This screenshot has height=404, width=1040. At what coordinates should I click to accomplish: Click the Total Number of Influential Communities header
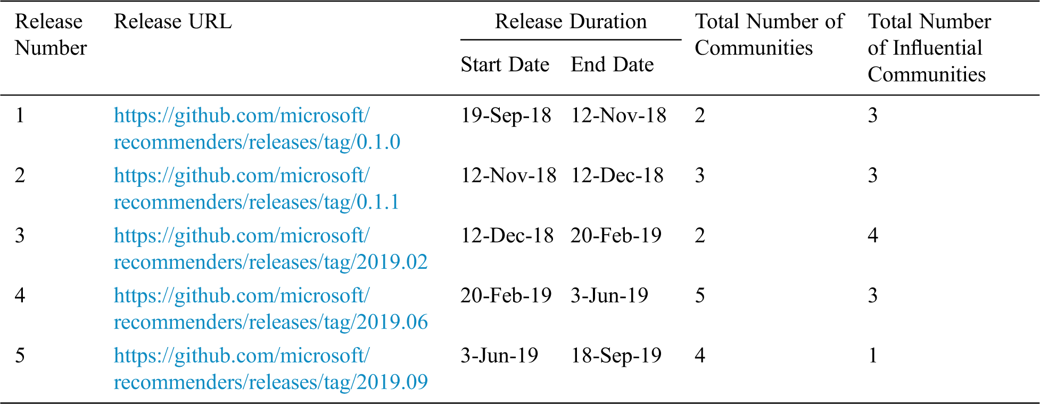[x=929, y=48]
